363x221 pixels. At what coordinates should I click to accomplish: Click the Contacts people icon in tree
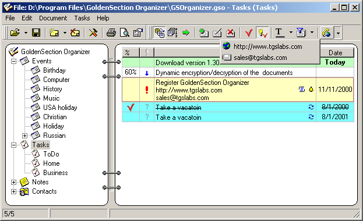(x=24, y=191)
